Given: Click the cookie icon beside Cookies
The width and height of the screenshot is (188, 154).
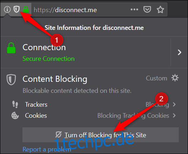Looking at the screenshot, I should pyautogui.click(x=15, y=116).
